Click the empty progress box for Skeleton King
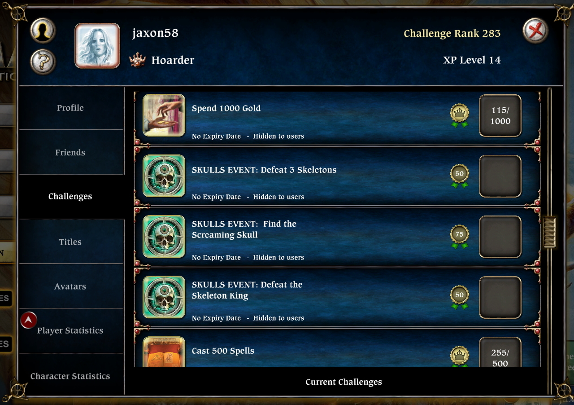 [500, 297]
